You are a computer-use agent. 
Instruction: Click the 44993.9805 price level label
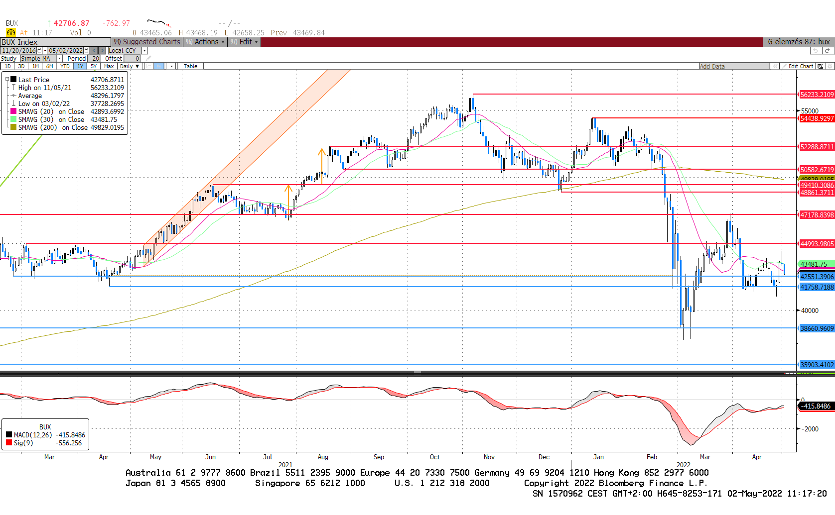coord(817,244)
